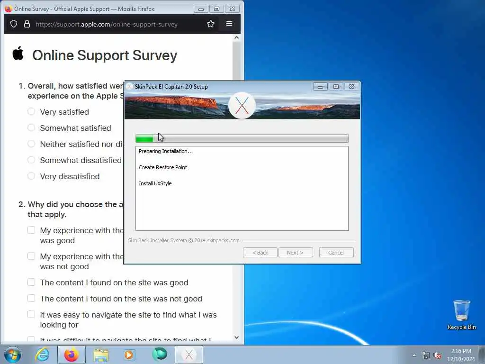Viewport: 485px width, 364px height.
Task: Check 'It was easy to navigate' checkbox
Action: pos(31,314)
